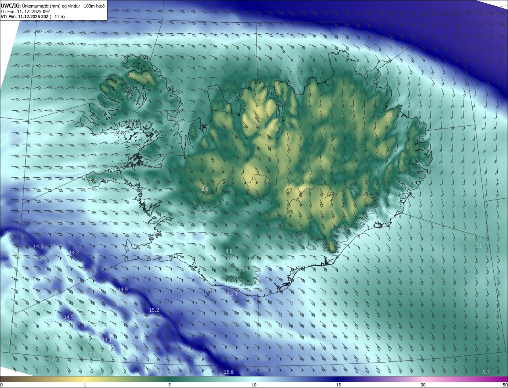Click the 14.2 value in the southwest ocean

[x=74, y=252]
